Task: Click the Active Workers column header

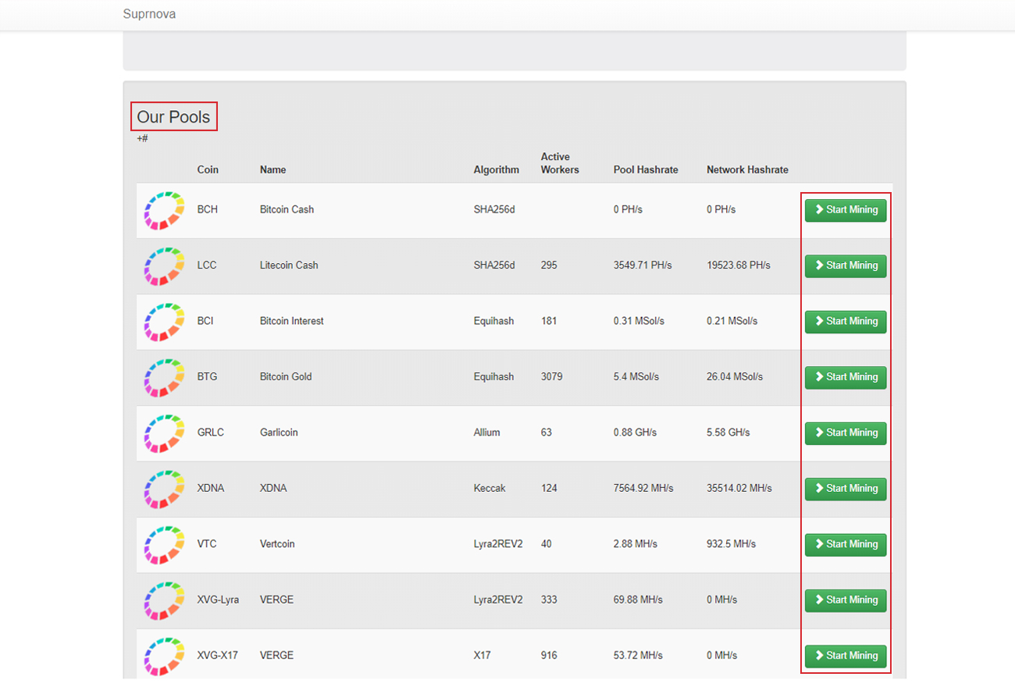Action: coord(560,163)
